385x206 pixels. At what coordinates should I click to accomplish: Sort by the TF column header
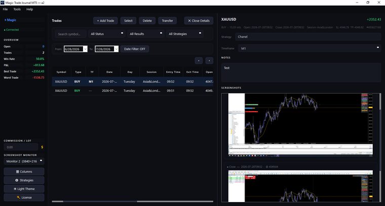92,72
